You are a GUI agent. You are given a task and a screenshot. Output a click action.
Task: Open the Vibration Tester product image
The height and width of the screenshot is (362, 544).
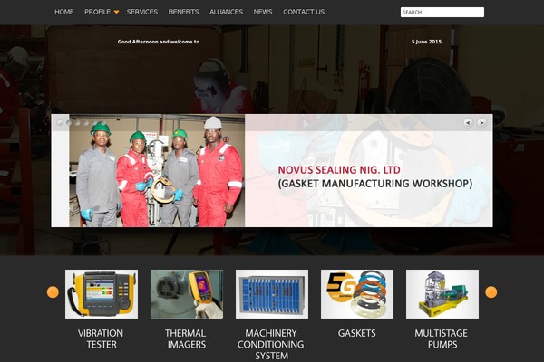point(102,294)
